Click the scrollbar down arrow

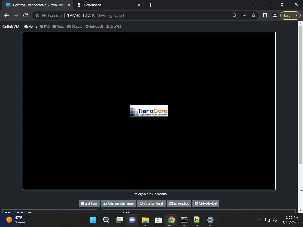point(300,210)
